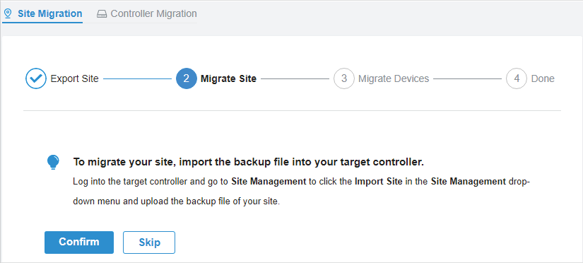583x263 pixels.
Task: Go back to the Export Site step label
Action: click(74, 79)
